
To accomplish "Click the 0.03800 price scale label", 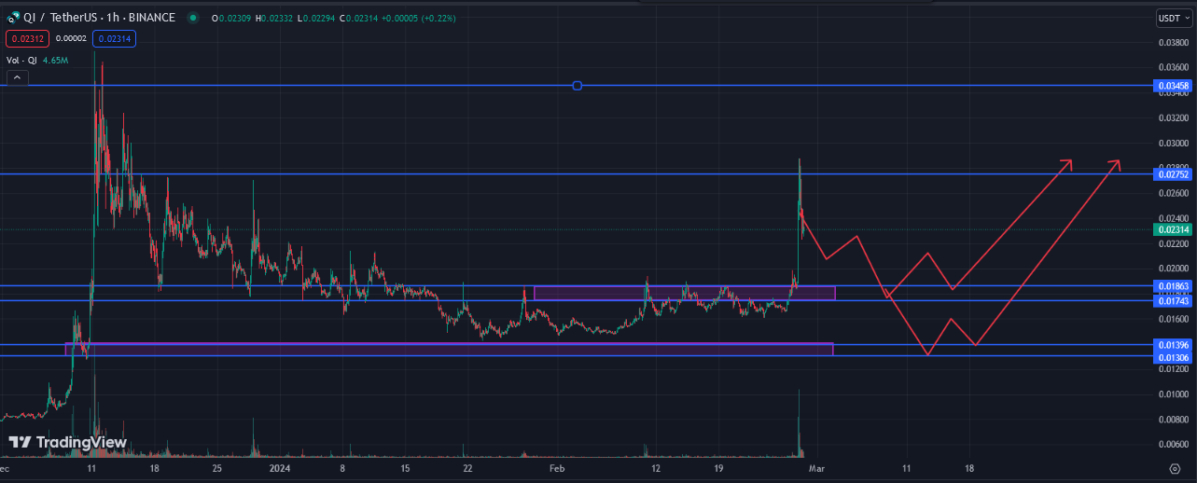I will click(x=1173, y=43).
